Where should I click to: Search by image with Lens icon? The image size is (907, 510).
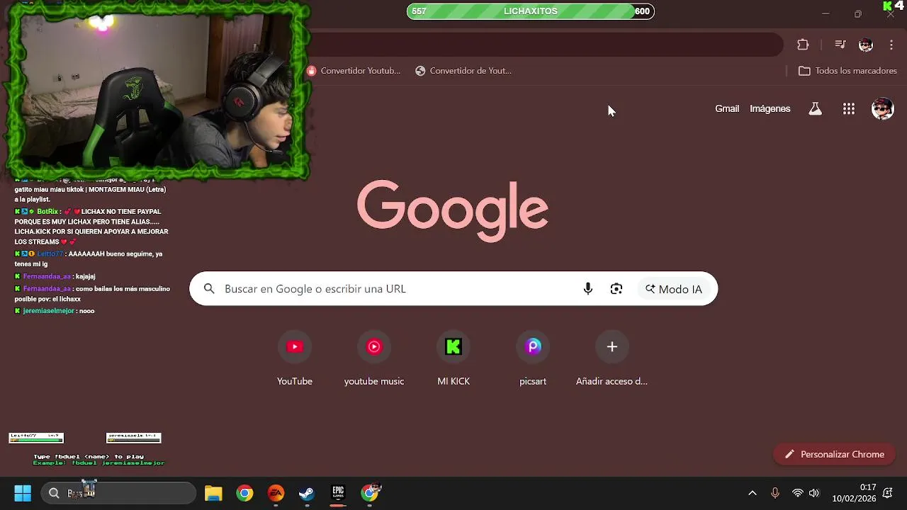616,289
